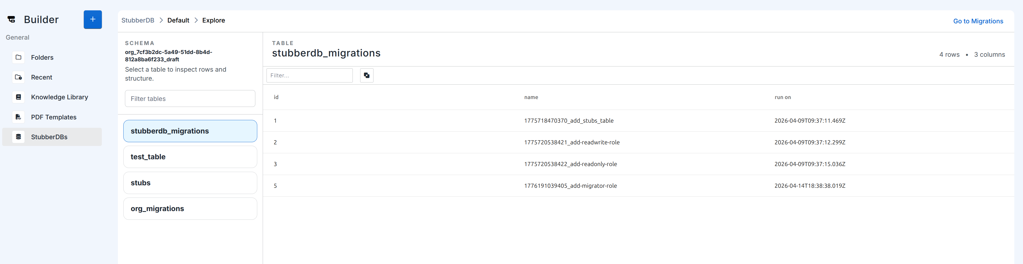Open the test_table table
The width and height of the screenshot is (1023, 264).
tap(190, 157)
